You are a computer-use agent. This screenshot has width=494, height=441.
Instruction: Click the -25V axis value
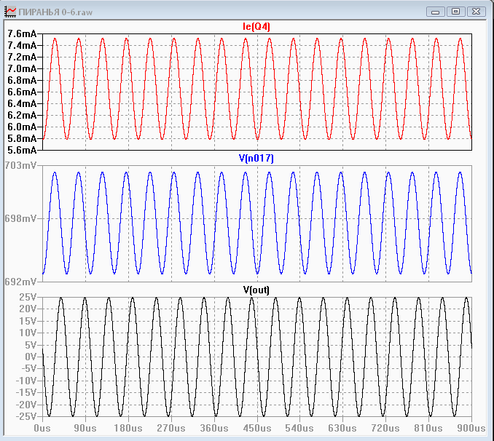tap(26, 416)
